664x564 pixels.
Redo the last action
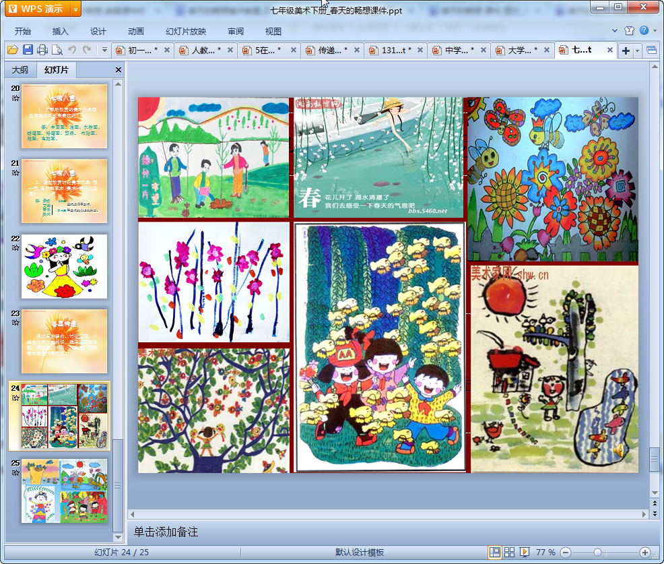pos(87,50)
